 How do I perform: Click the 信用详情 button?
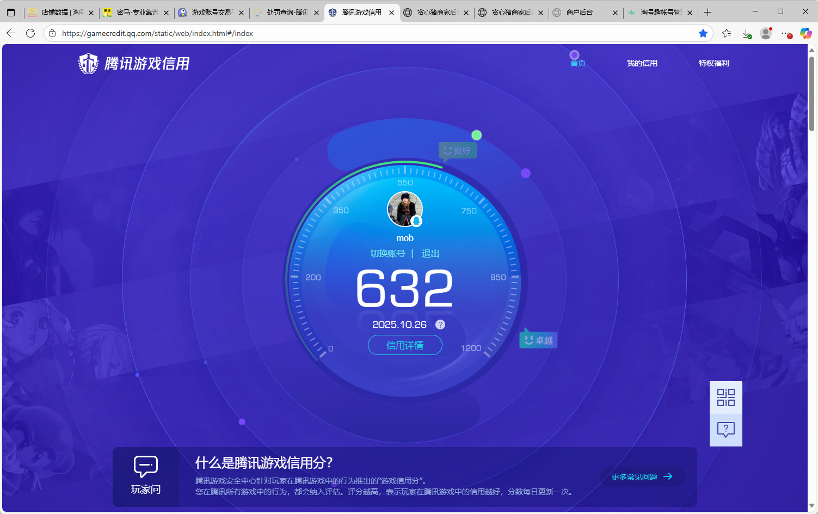coord(405,345)
